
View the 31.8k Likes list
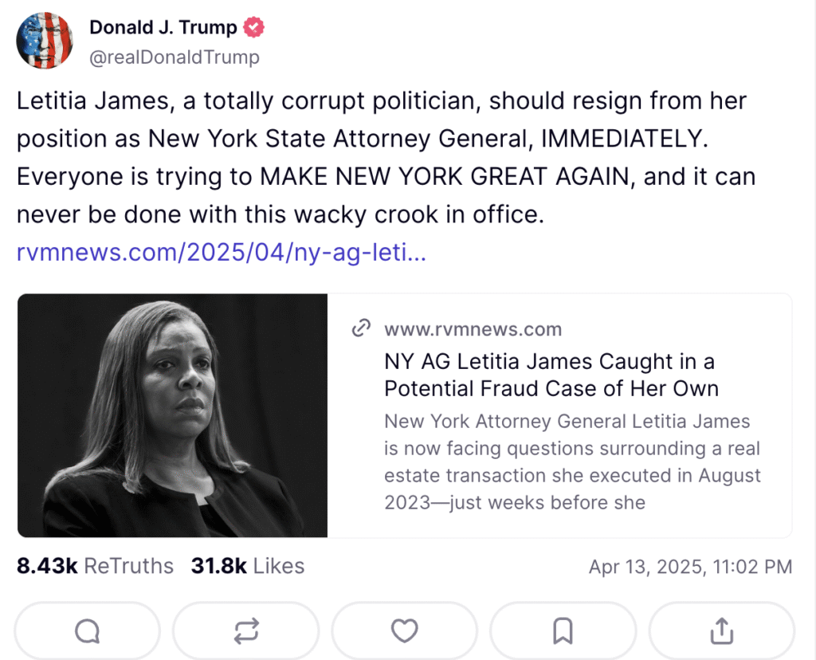click(247, 566)
